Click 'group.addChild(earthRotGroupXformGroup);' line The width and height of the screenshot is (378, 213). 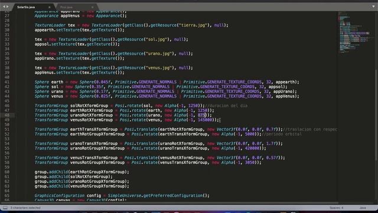82,172
